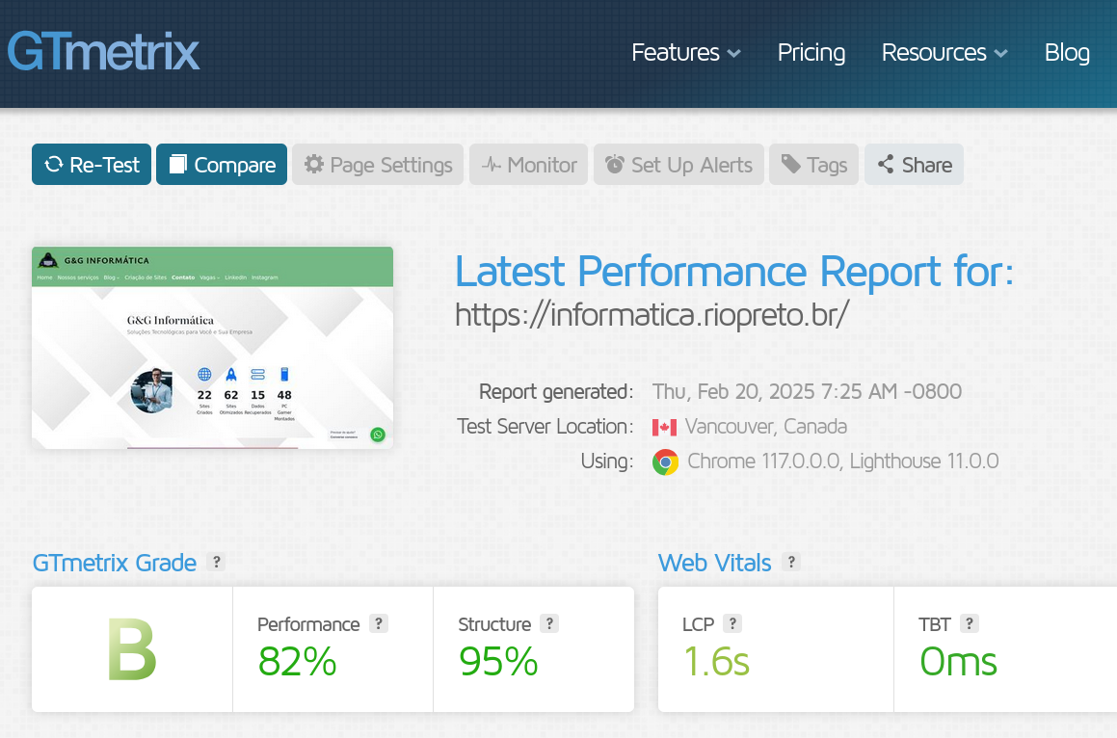This screenshot has height=738, width=1117.
Task: Click Set Up Alerts
Action: (x=678, y=165)
